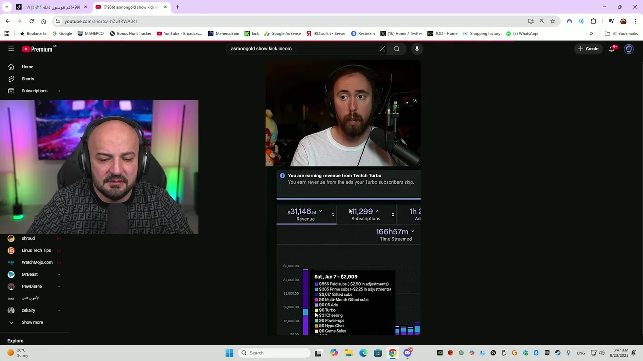Image resolution: width=643 pixels, height=361 pixels.
Task: Open the tab search dropdown arrow
Action: point(7,7)
